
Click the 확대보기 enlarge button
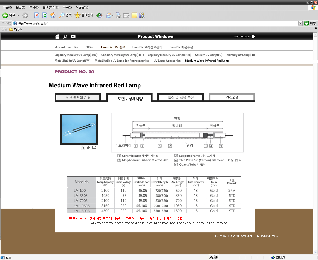[x=89, y=148]
